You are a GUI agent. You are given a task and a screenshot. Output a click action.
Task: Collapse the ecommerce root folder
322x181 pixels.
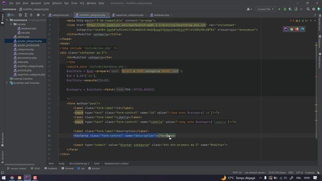click(x=8, y=20)
